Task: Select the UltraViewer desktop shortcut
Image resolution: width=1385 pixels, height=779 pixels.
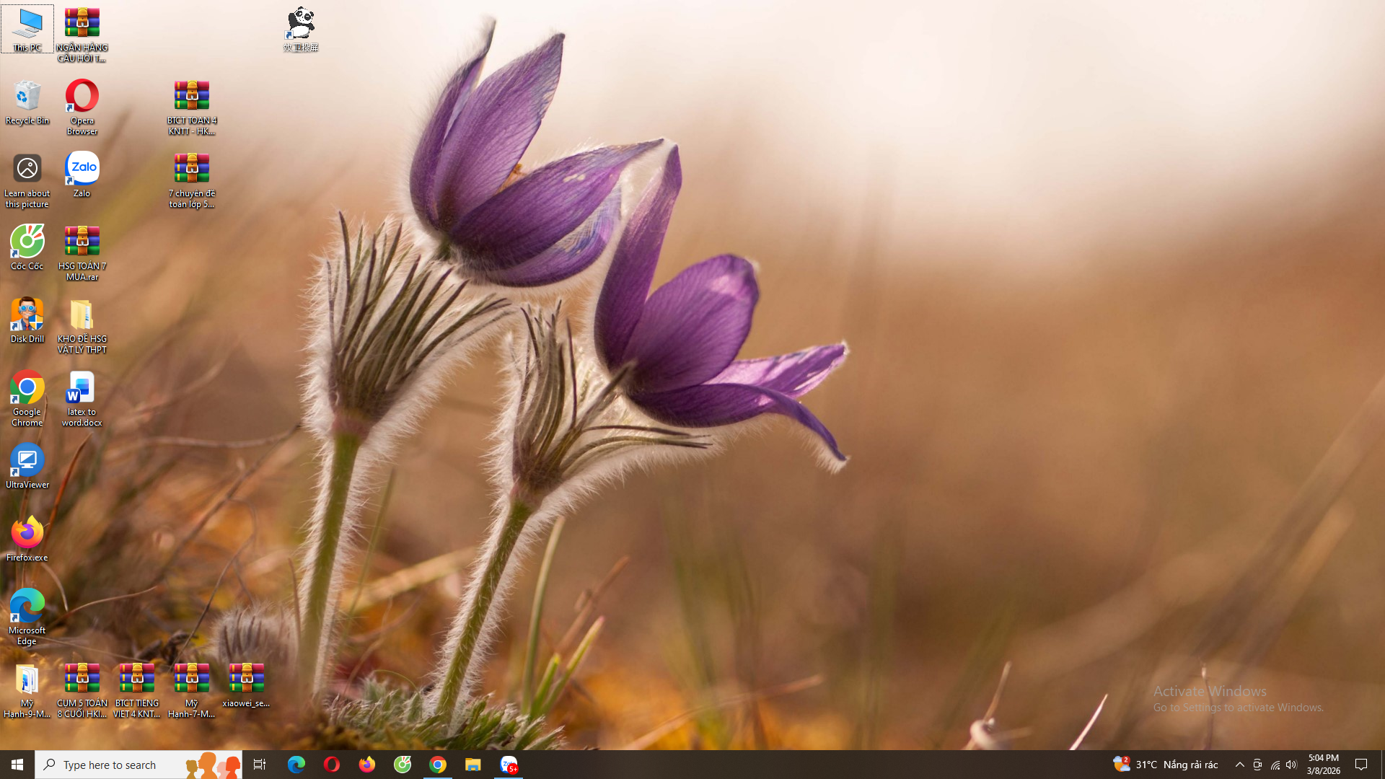Action: coord(27,465)
